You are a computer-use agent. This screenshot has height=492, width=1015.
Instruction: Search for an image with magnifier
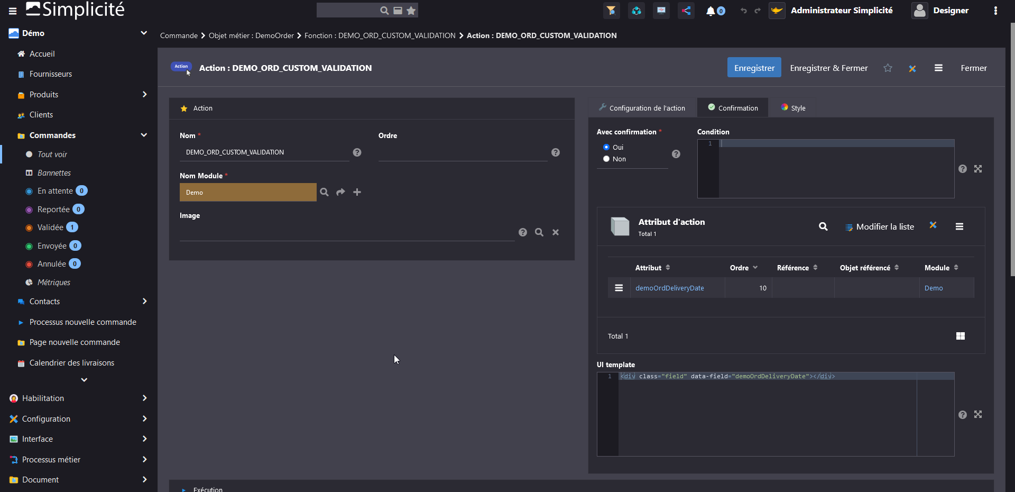point(539,232)
